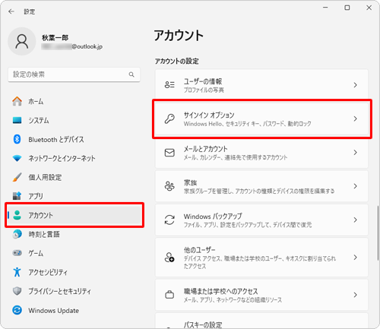The height and width of the screenshot is (329, 380).
Task: Expand ユーザーの情報 chevron
Action: pos(355,85)
